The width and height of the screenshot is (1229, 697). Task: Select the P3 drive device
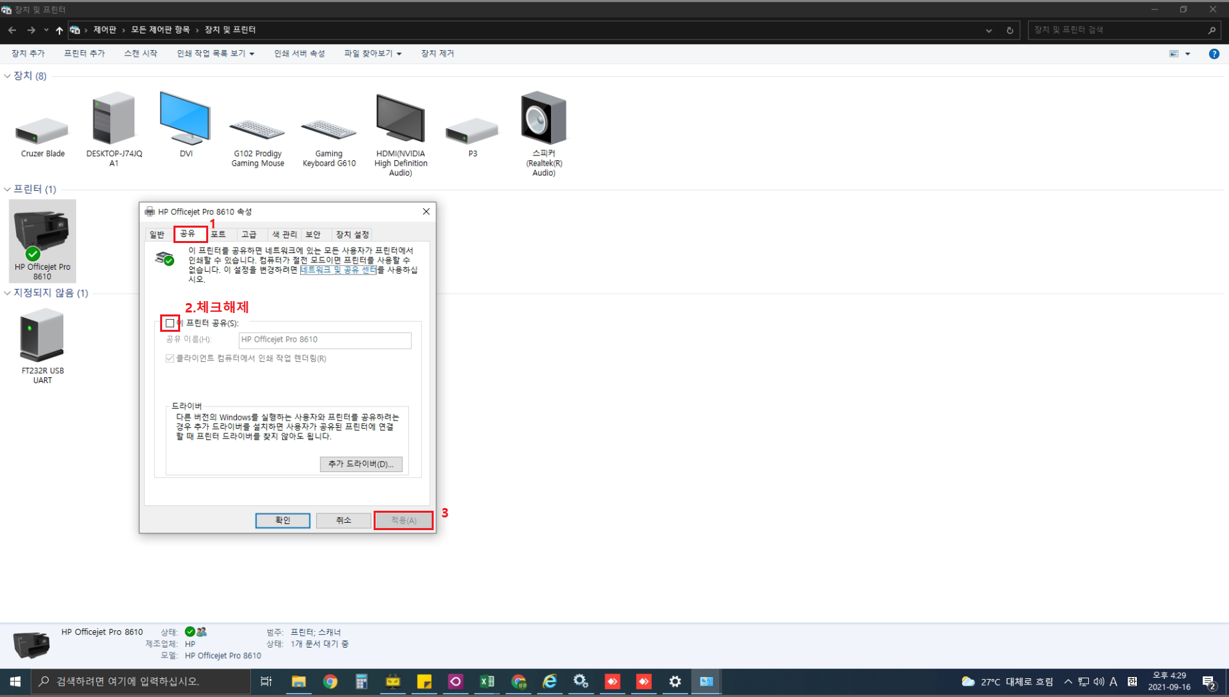click(472, 131)
